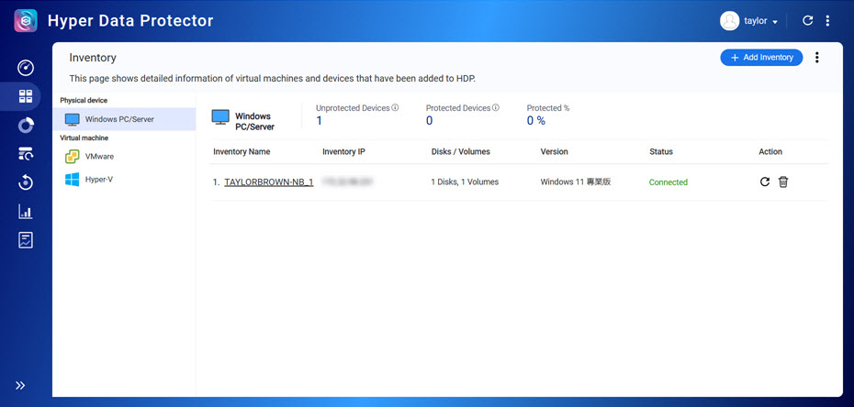Open the taylor user account dropdown
Image resolution: width=854 pixels, height=407 pixels.
point(750,21)
